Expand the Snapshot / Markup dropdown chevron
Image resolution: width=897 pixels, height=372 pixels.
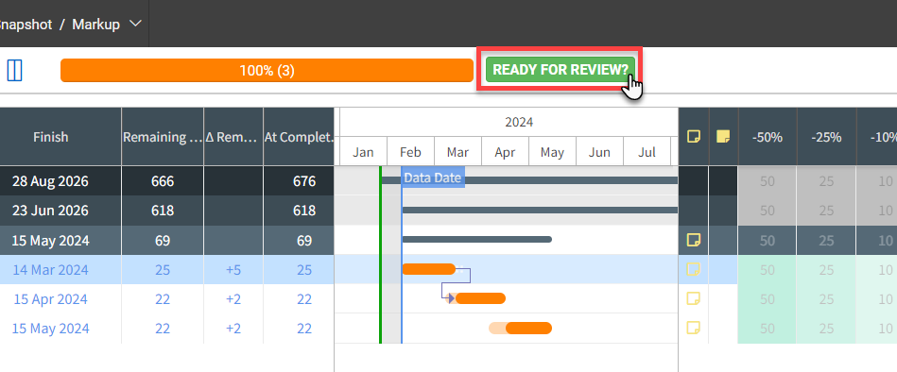(135, 24)
